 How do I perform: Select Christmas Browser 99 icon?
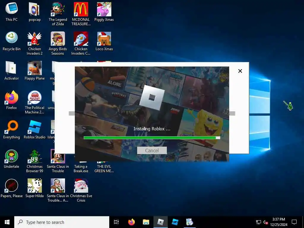click(34, 161)
